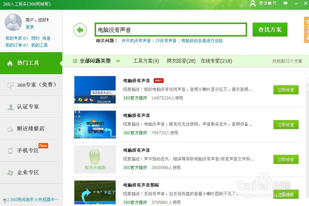The image size is (309, 206).
Task: Click description 现象描述：电脑没声音，麦克风无法使用
Action: (188, 124)
